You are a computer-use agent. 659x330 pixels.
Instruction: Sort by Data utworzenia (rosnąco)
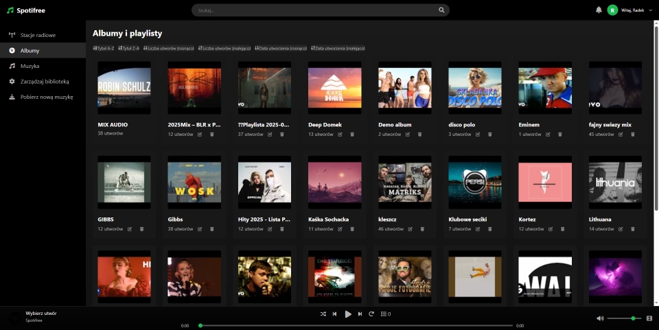click(281, 49)
